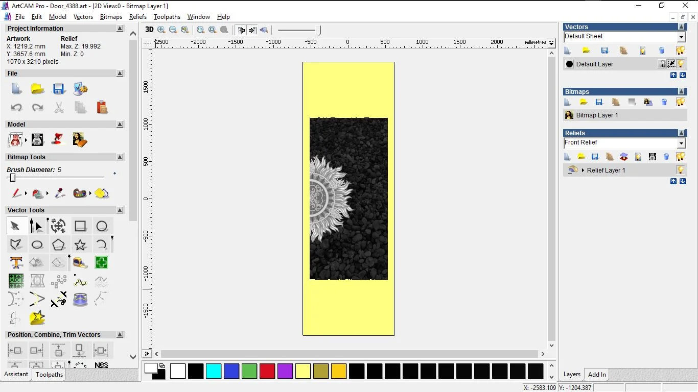Open the Toolpaths menu
The height and width of the screenshot is (392, 698).
click(167, 17)
